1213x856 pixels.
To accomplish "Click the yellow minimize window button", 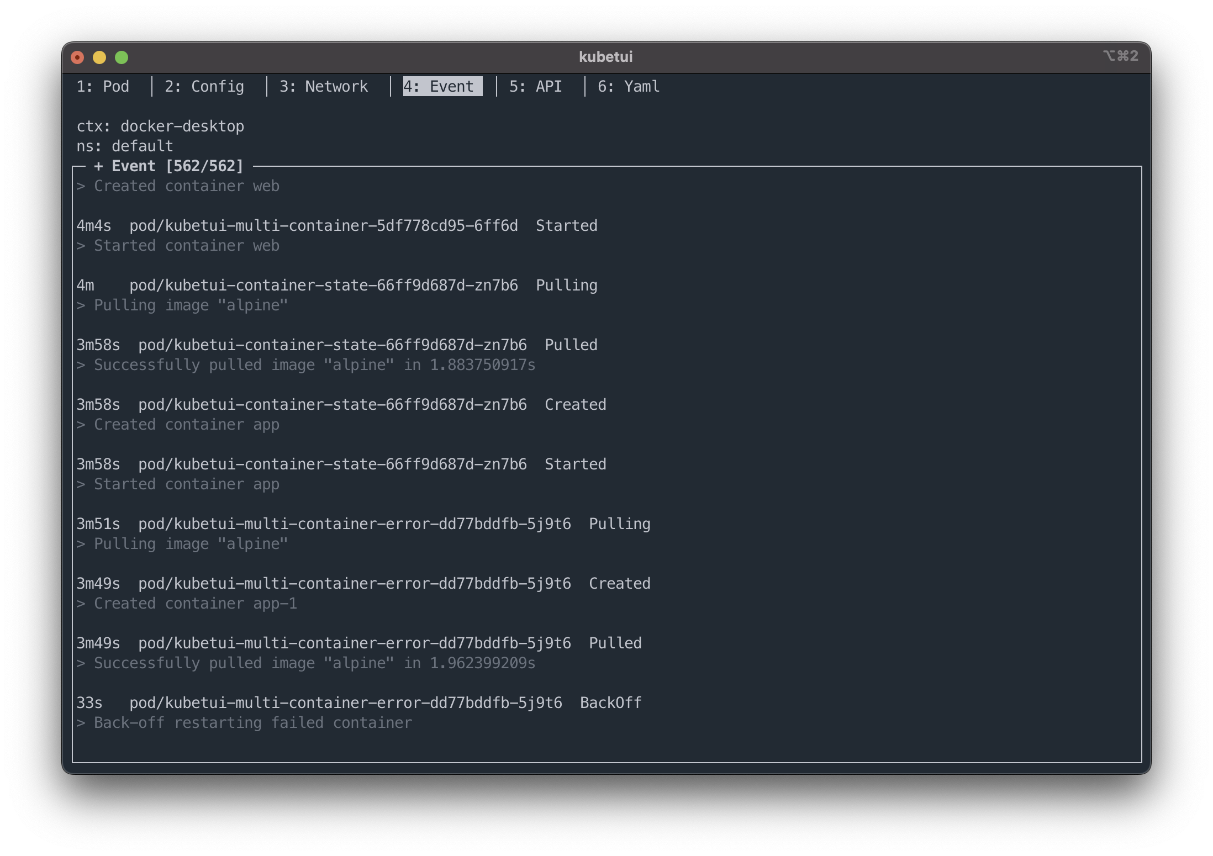I will pyautogui.click(x=99, y=57).
